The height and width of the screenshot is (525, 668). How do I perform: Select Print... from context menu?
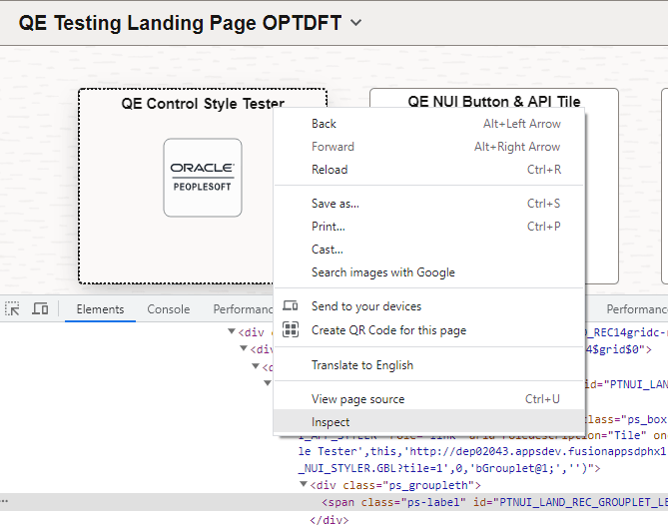(x=428, y=227)
